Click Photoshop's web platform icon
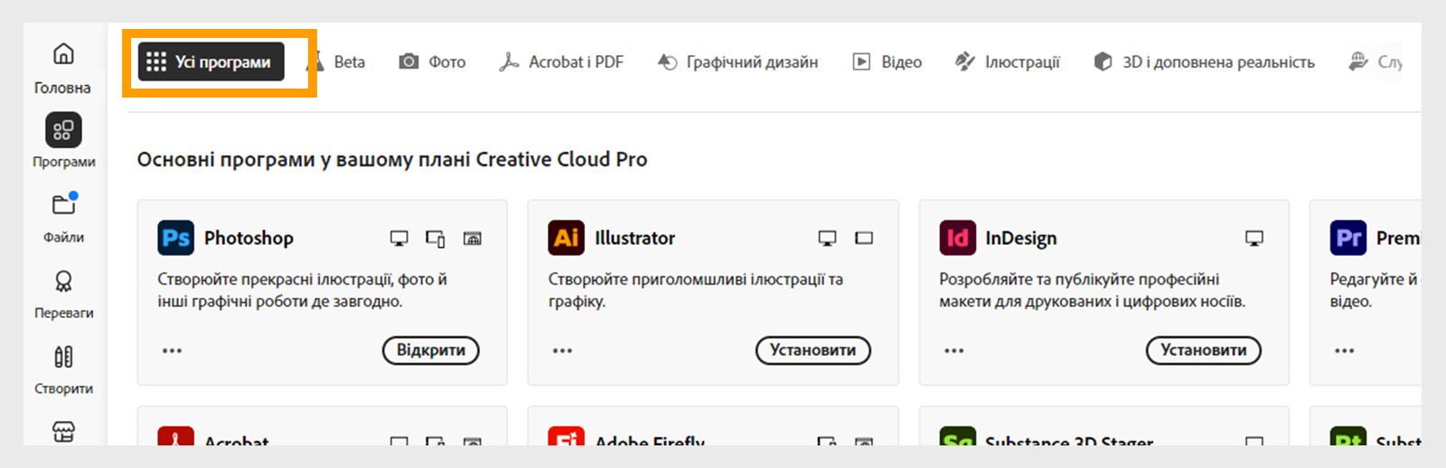 click(472, 239)
